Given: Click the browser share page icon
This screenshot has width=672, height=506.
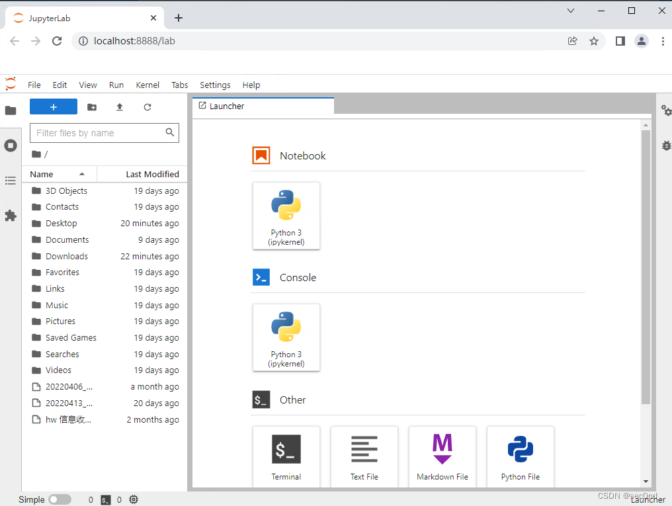Looking at the screenshot, I should tap(573, 41).
